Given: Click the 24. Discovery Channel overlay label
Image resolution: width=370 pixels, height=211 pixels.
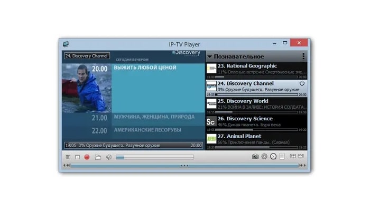Looking at the screenshot, I should click(87, 56).
